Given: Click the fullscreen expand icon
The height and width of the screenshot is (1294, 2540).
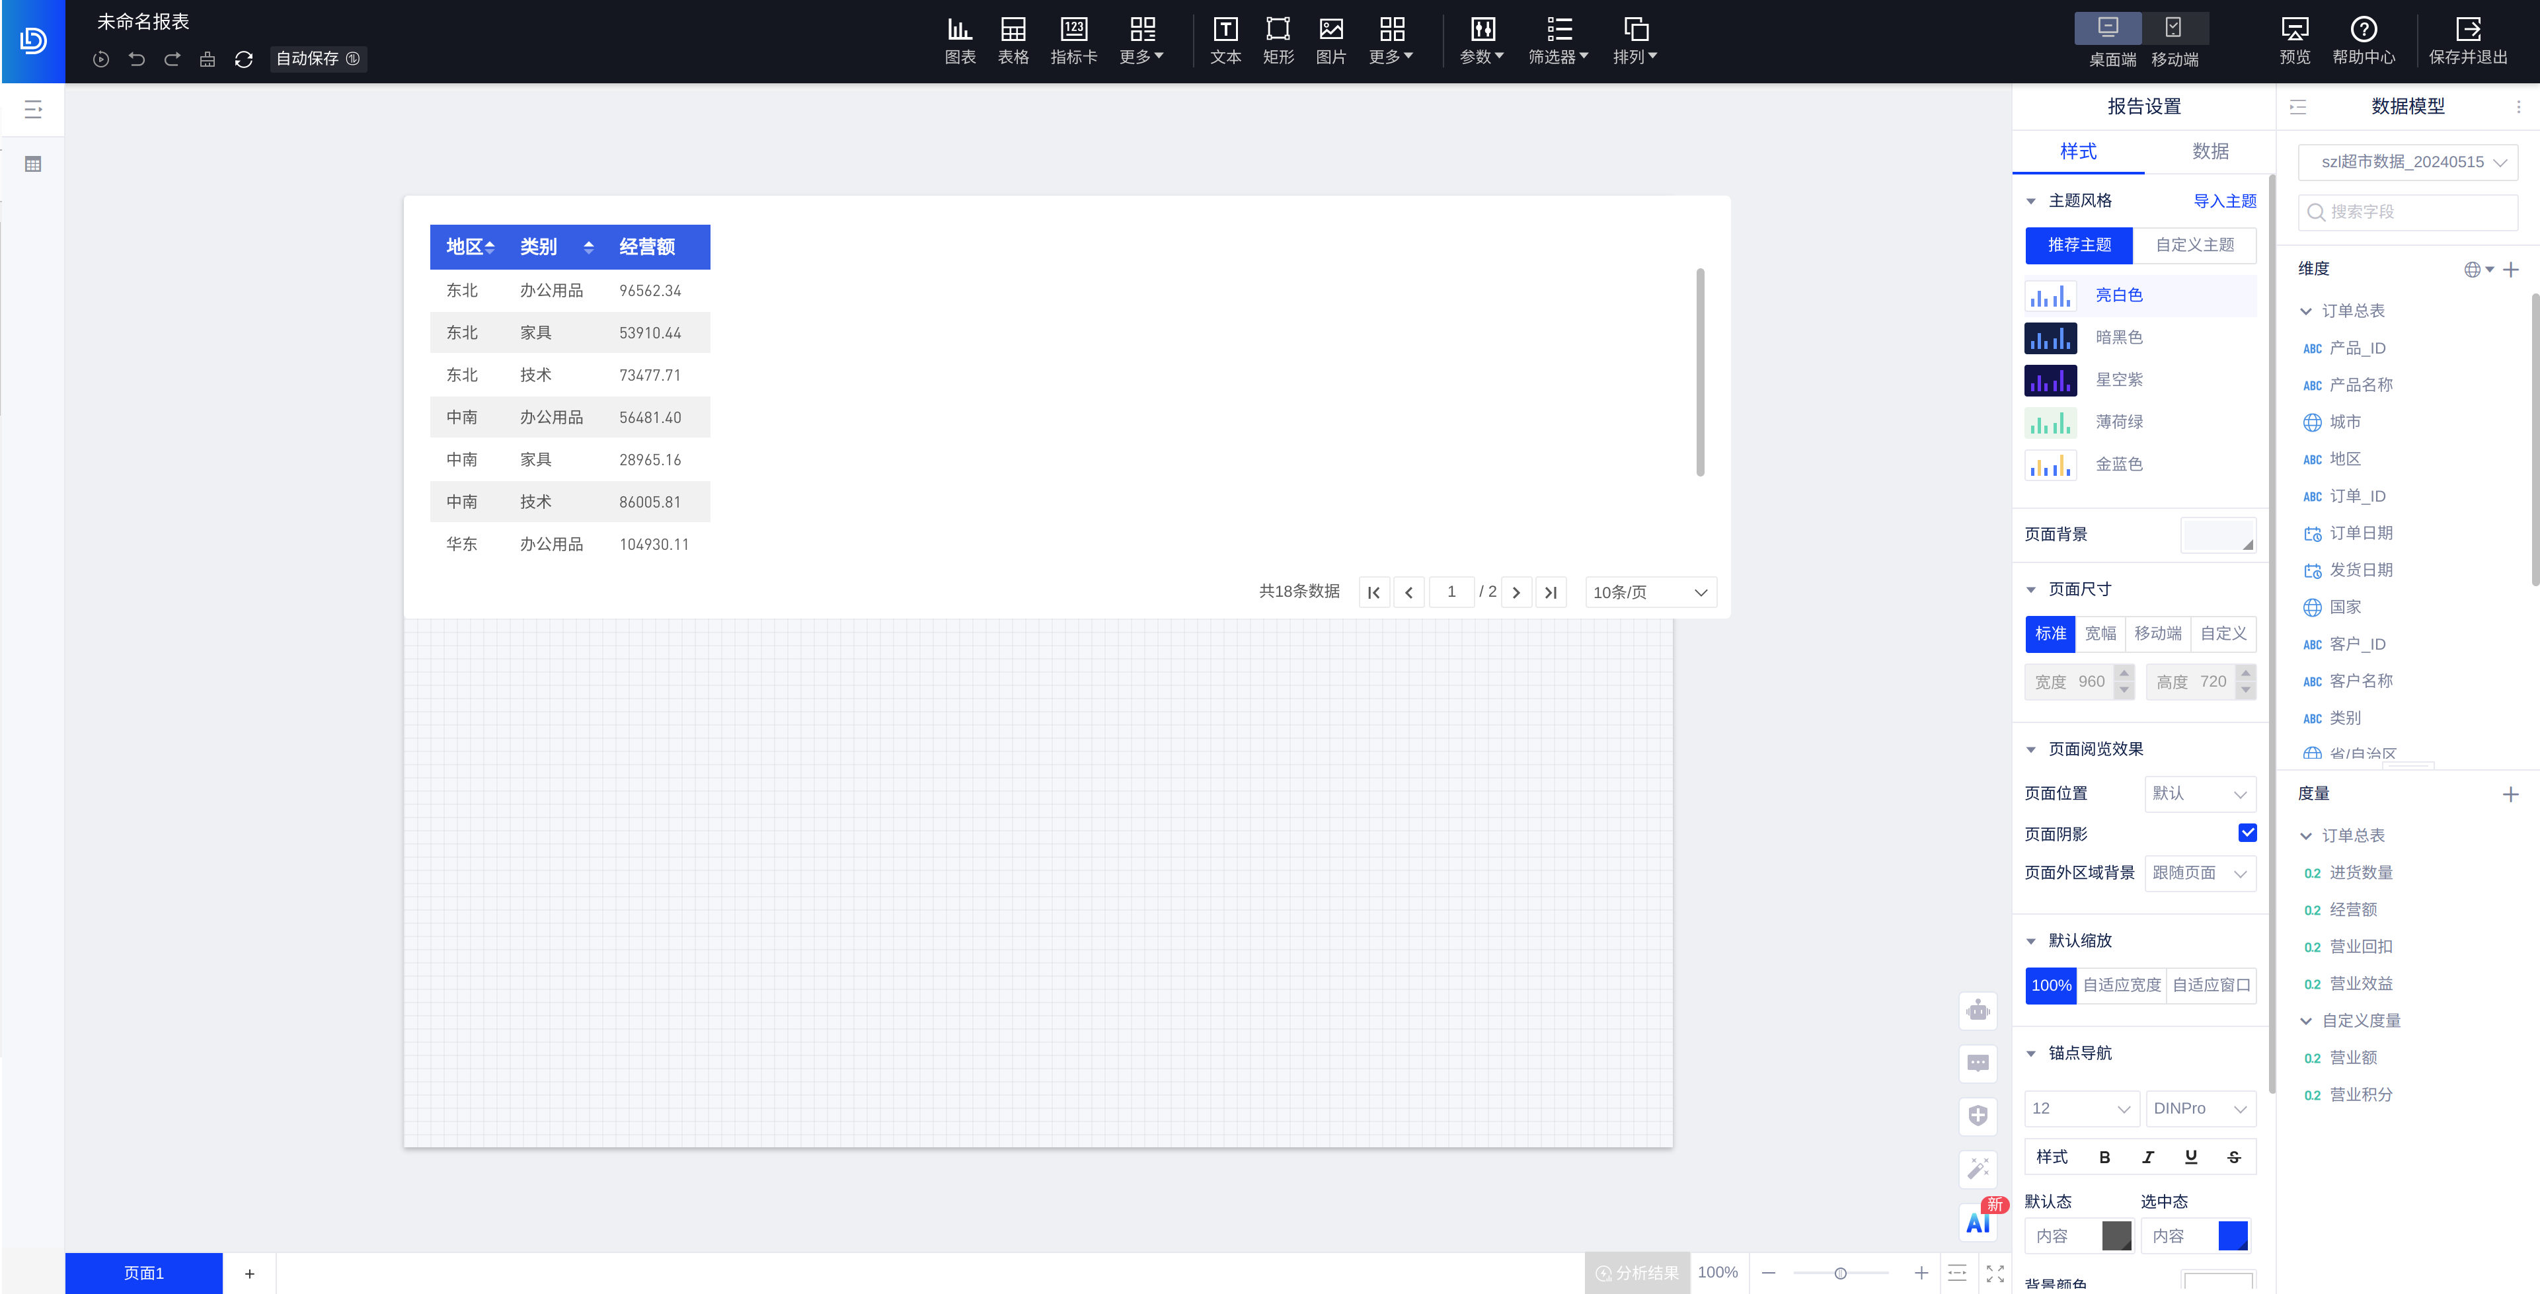Looking at the screenshot, I should [x=1995, y=1274].
